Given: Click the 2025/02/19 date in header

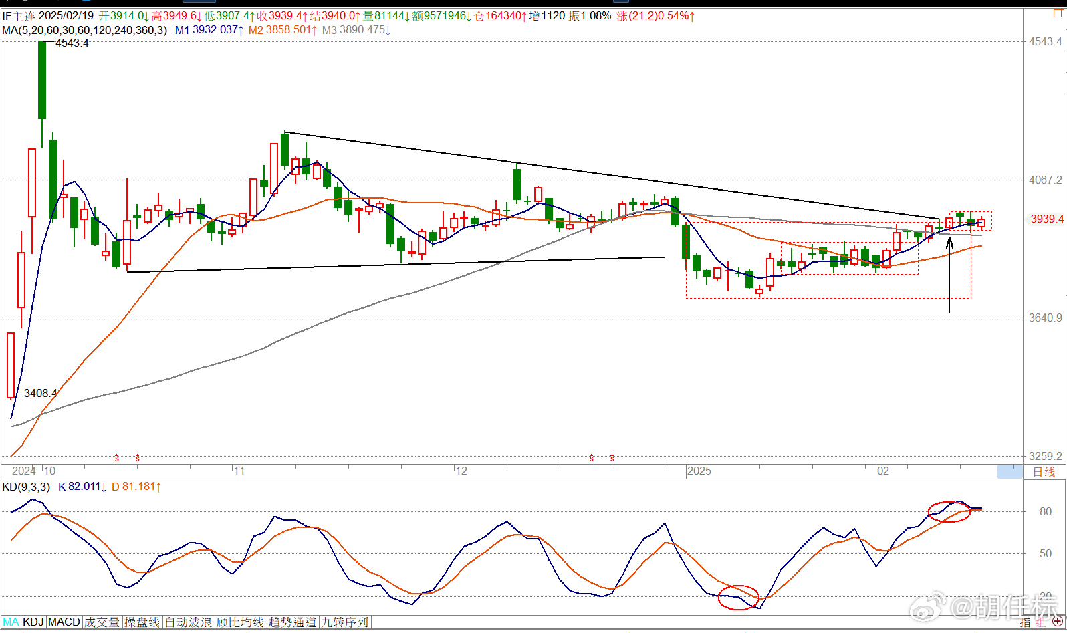Looking at the screenshot, I should 66,15.
